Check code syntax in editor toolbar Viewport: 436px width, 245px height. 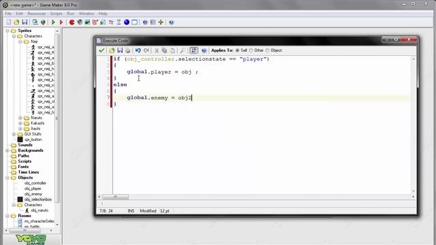tap(193, 50)
